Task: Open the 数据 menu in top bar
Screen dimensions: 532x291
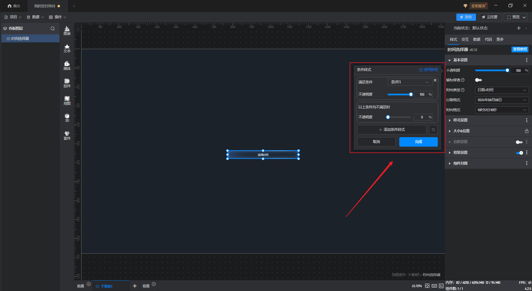Action: pyautogui.click(x=35, y=17)
